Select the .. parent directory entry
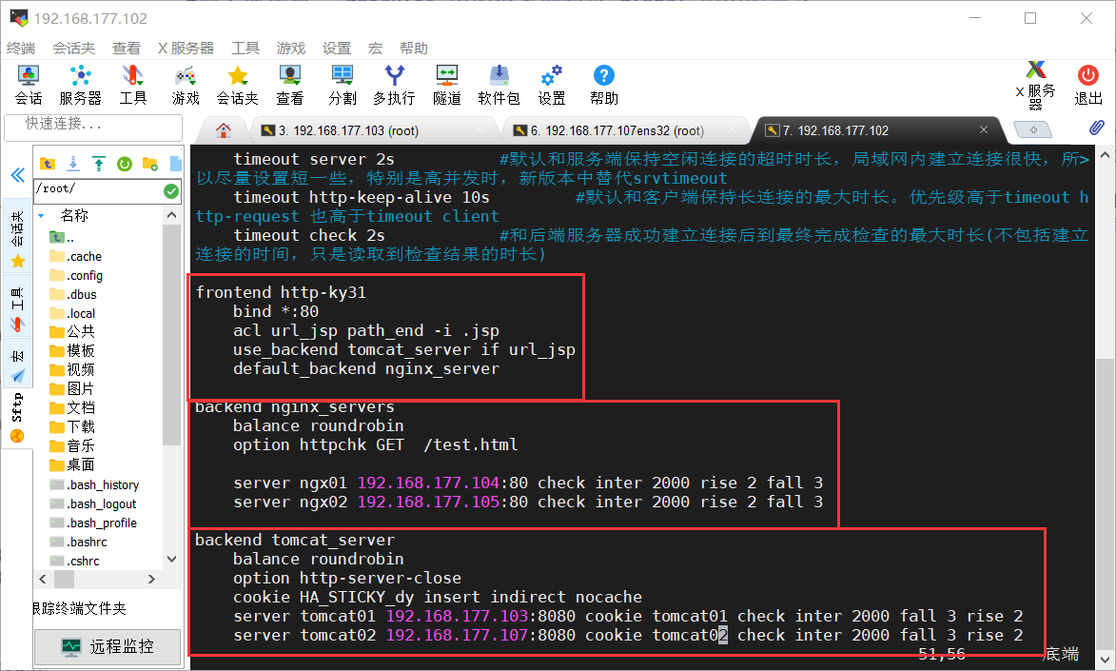Viewport: 1116px width, 671px height. [x=62, y=237]
